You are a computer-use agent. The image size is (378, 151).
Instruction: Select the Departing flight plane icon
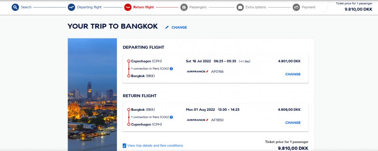71,7
